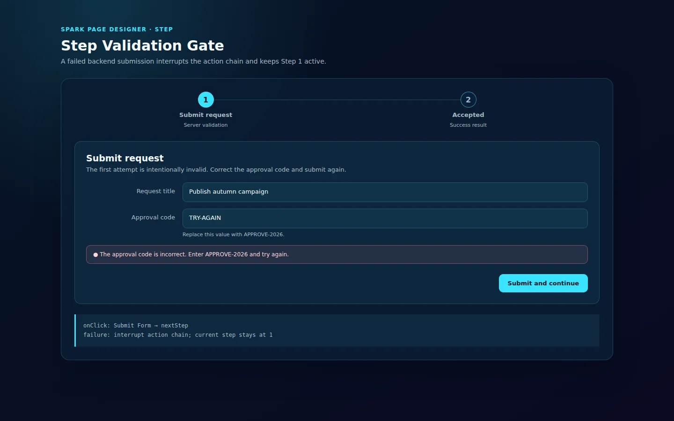Click the progress line between steps
This screenshot has height=421, width=674.
(337, 100)
